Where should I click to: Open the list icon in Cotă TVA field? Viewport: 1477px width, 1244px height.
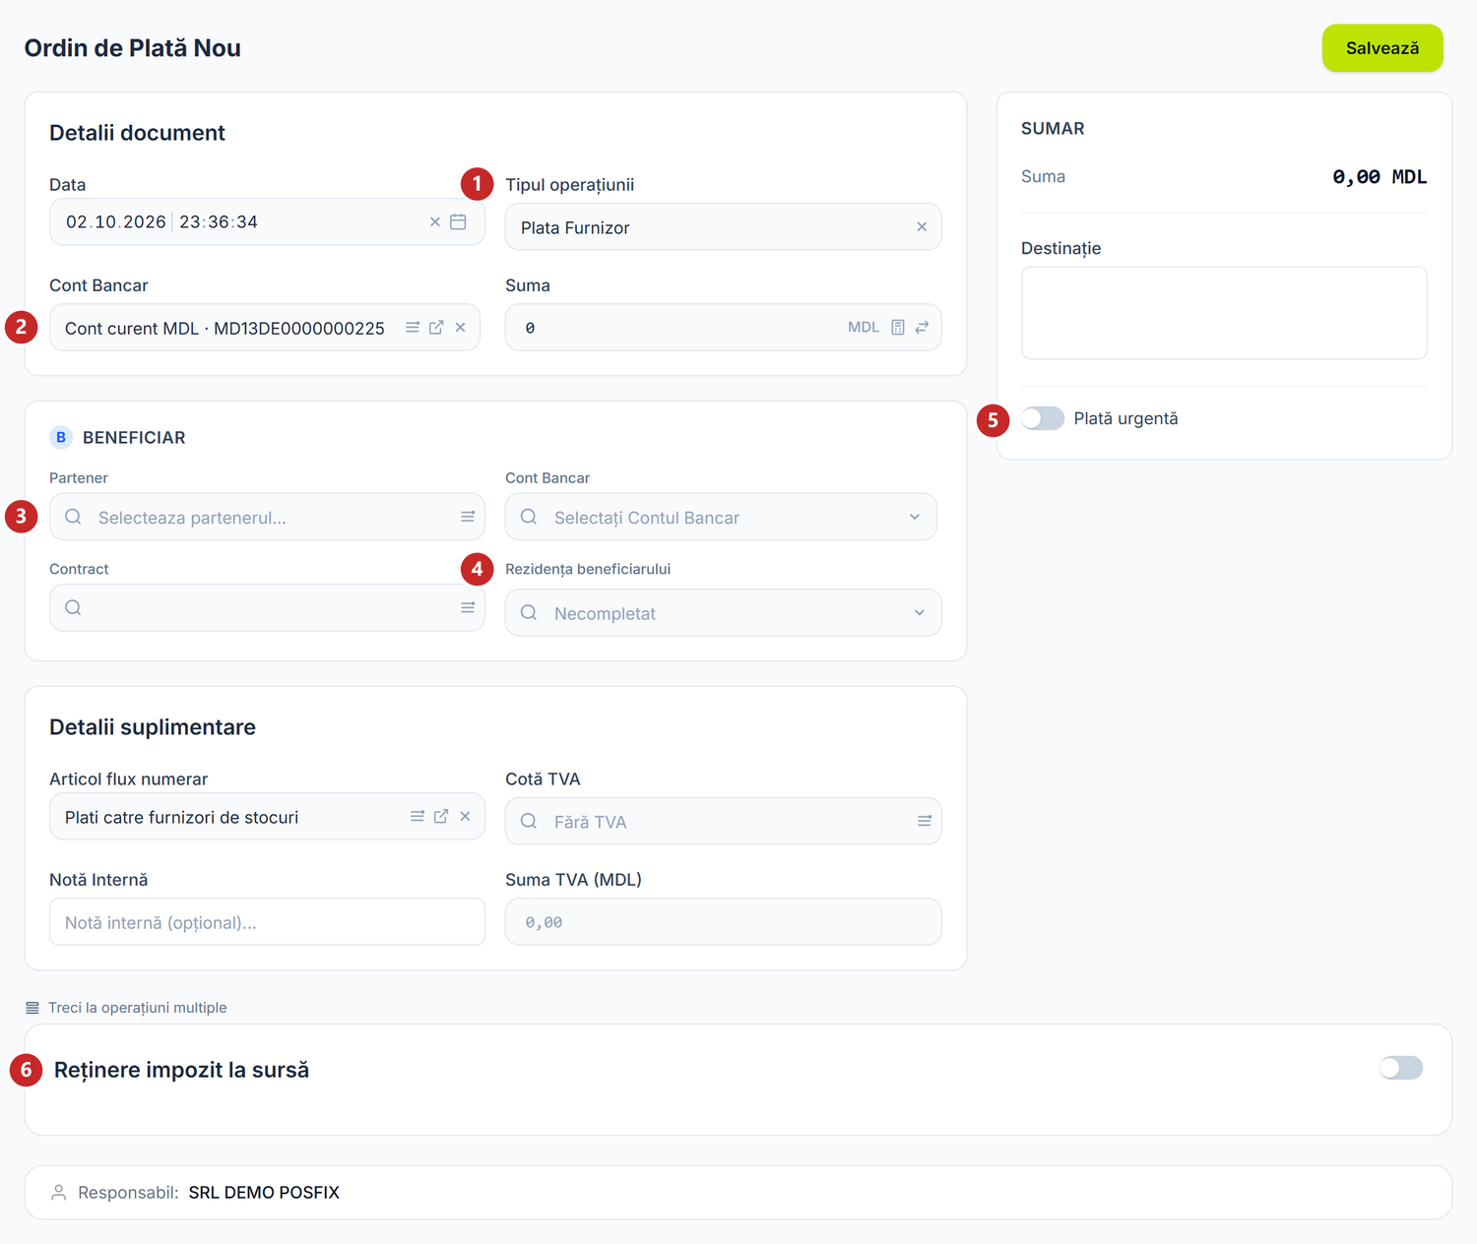925,821
